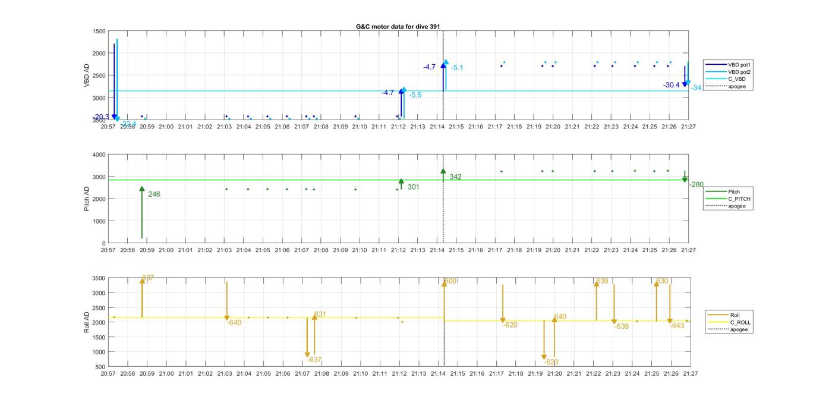Click the 301 pitch move label
The width and height of the screenshot is (832, 412).
click(x=414, y=187)
